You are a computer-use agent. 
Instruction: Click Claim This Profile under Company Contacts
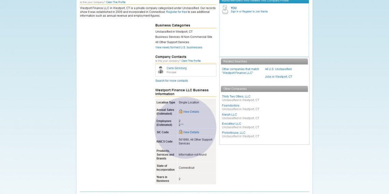pyautogui.click(x=191, y=61)
